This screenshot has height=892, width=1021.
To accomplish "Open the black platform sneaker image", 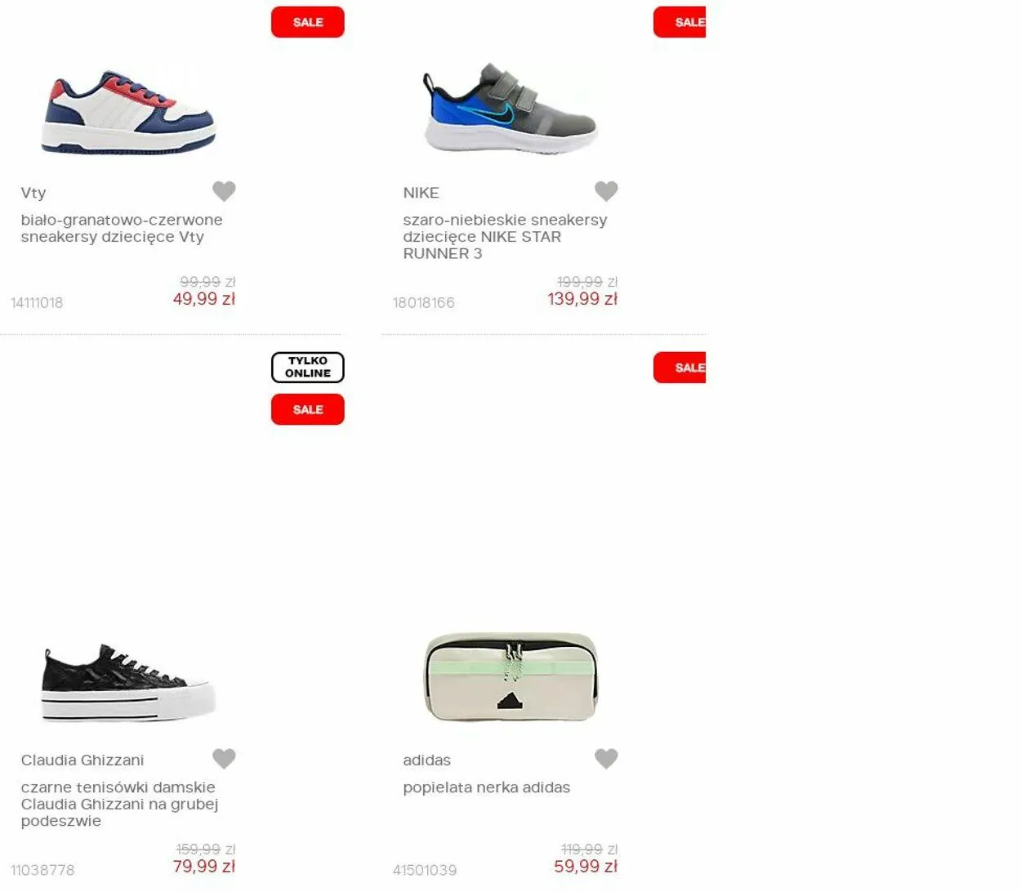I will (129, 682).
